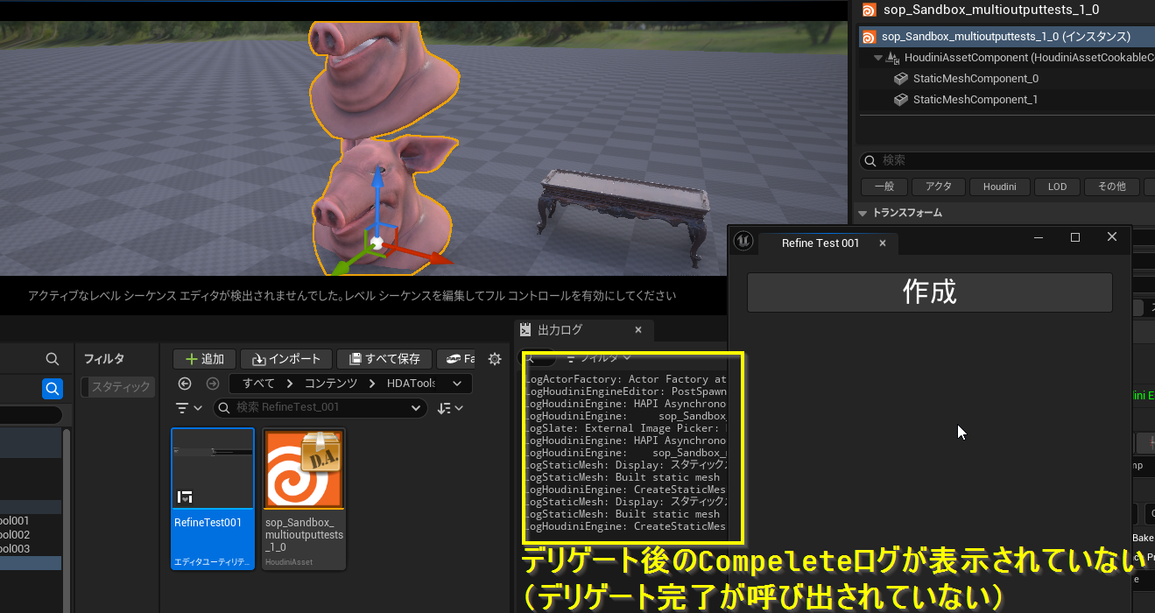Collapse the トランスフォーム section
1155x613 pixels.
[863, 213]
